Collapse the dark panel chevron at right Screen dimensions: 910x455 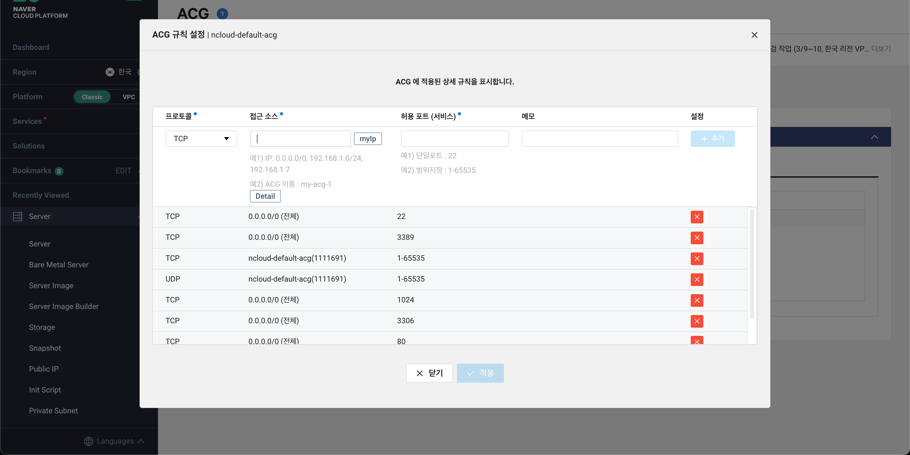874,137
